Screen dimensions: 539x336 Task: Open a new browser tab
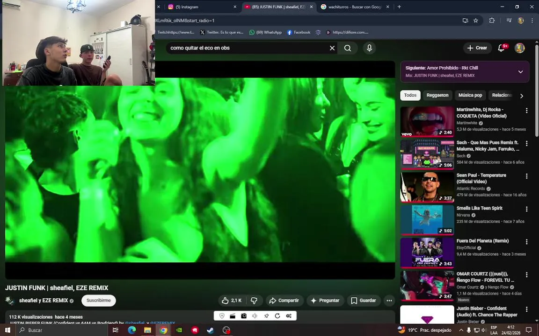[399, 7]
